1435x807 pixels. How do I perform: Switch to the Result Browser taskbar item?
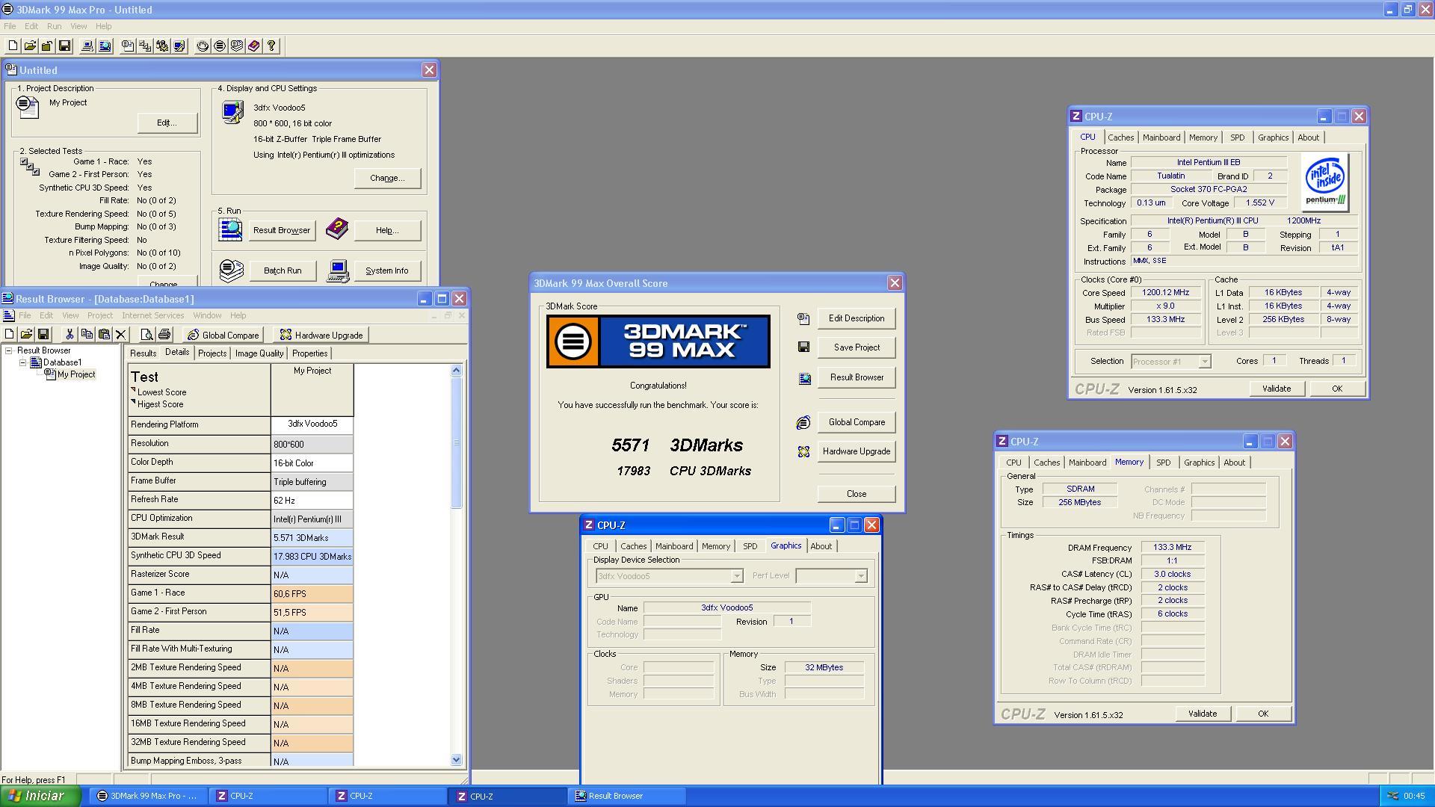628,796
